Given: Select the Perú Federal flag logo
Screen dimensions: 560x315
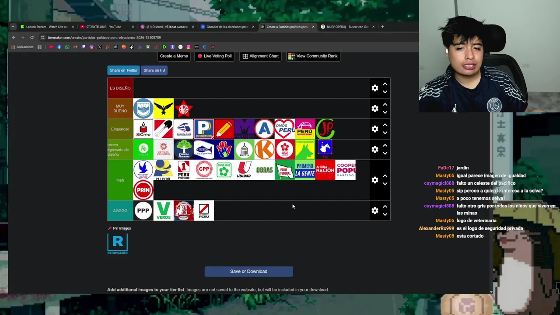Looking at the screenshot, I should coord(284,170).
